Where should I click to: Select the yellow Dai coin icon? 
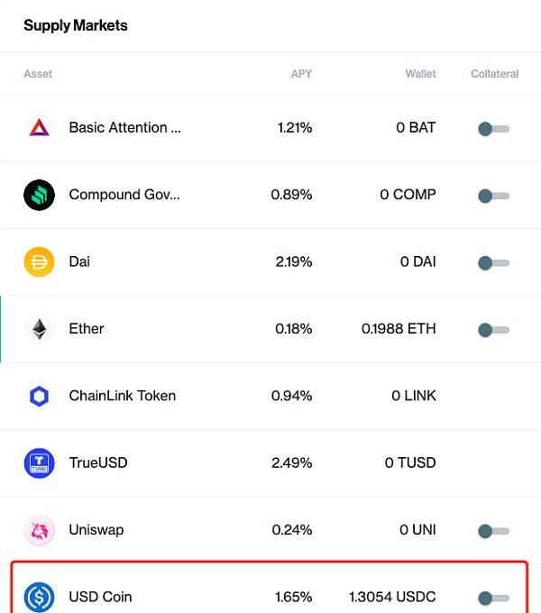[x=39, y=262]
